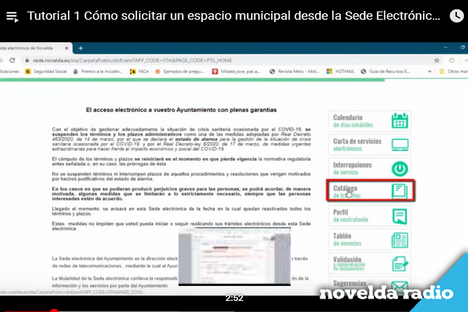Close the Sede electrónica de Novelda tab
This screenshot has width=468, height=312.
coord(66,48)
